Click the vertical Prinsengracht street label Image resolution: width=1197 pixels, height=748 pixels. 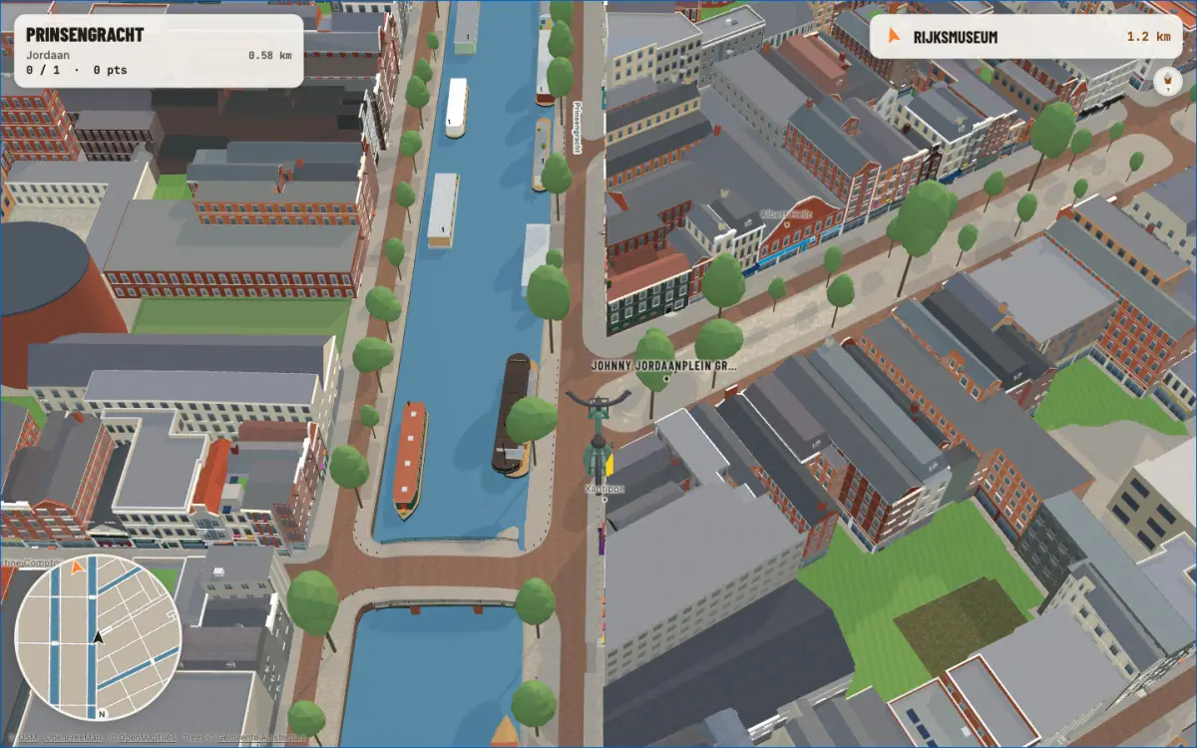pos(578,127)
